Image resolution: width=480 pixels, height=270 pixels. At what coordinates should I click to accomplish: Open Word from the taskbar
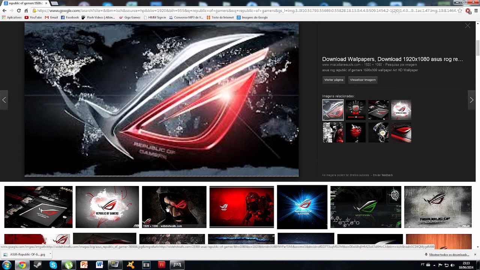(x=99, y=265)
